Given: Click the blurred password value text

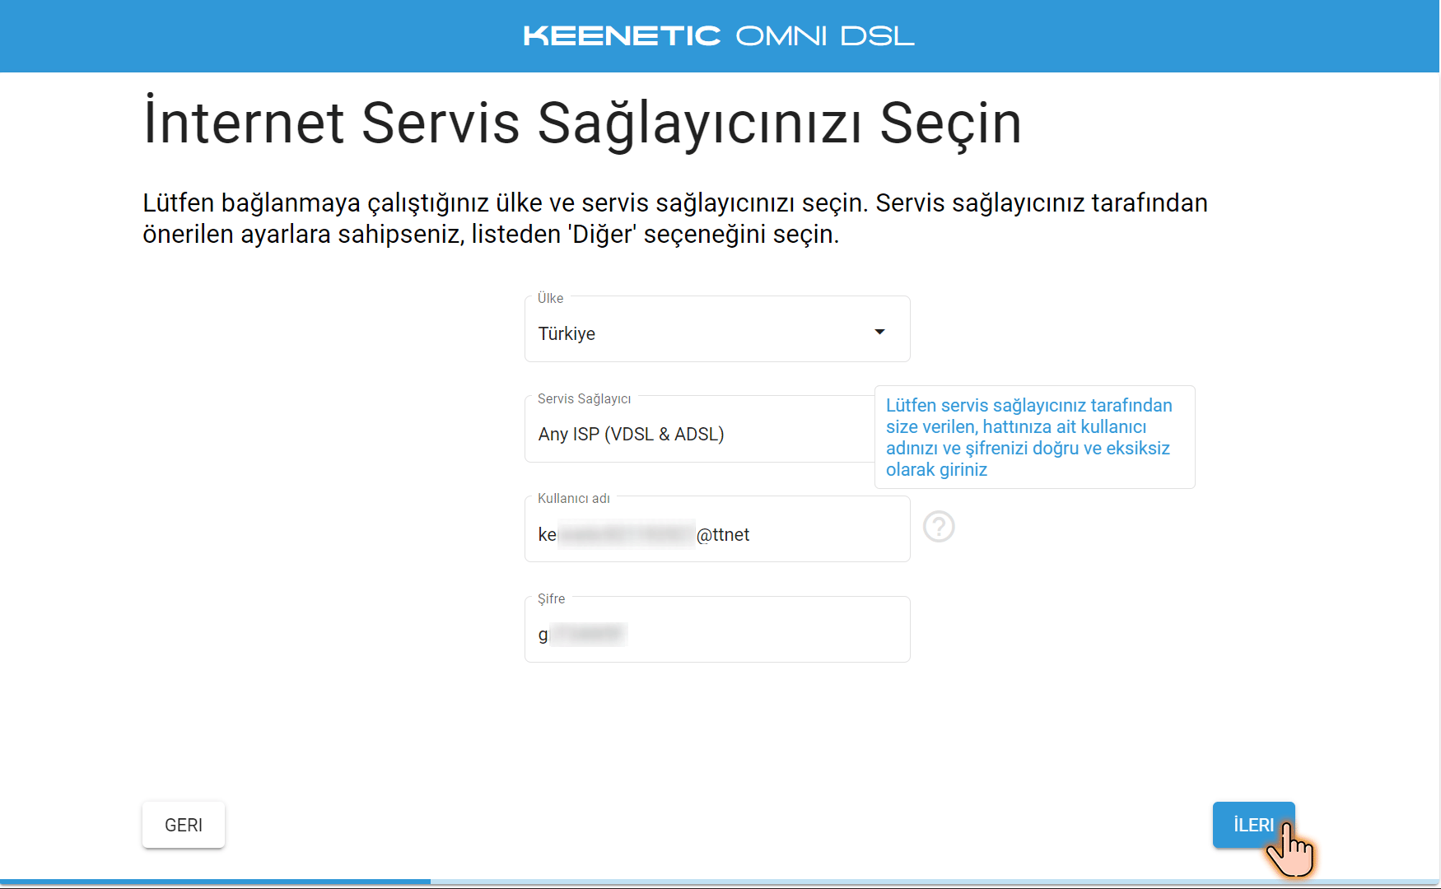Looking at the screenshot, I should [x=587, y=634].
